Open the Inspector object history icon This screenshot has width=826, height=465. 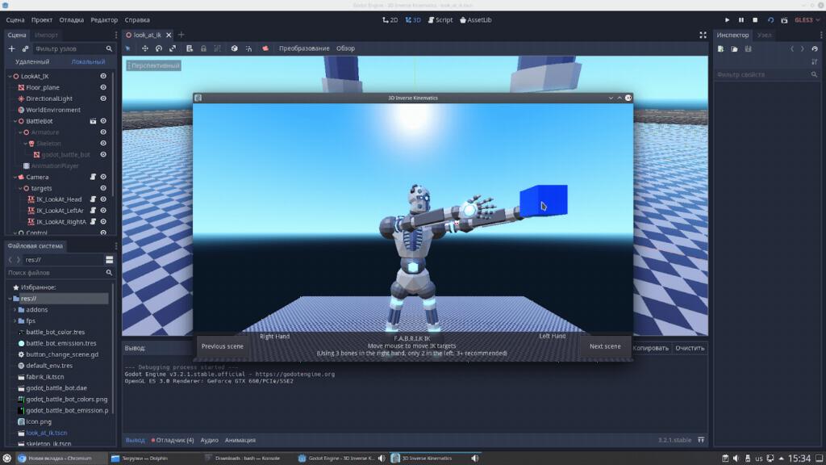click(x=815, y=49)
